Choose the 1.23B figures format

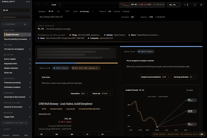[x=151, y=17]
